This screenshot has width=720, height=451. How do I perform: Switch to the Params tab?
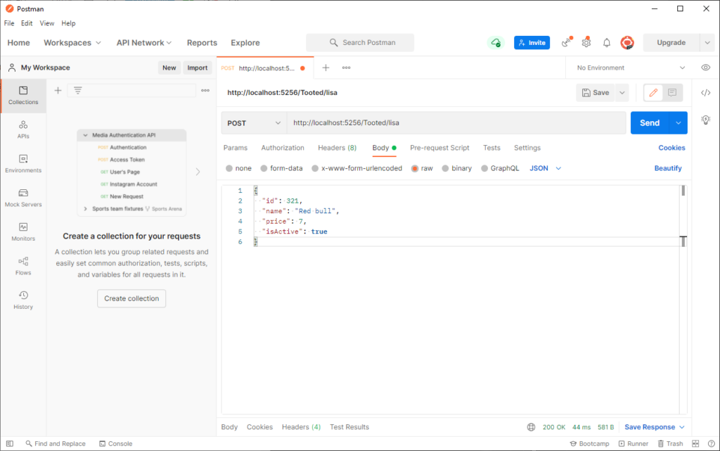235,148
